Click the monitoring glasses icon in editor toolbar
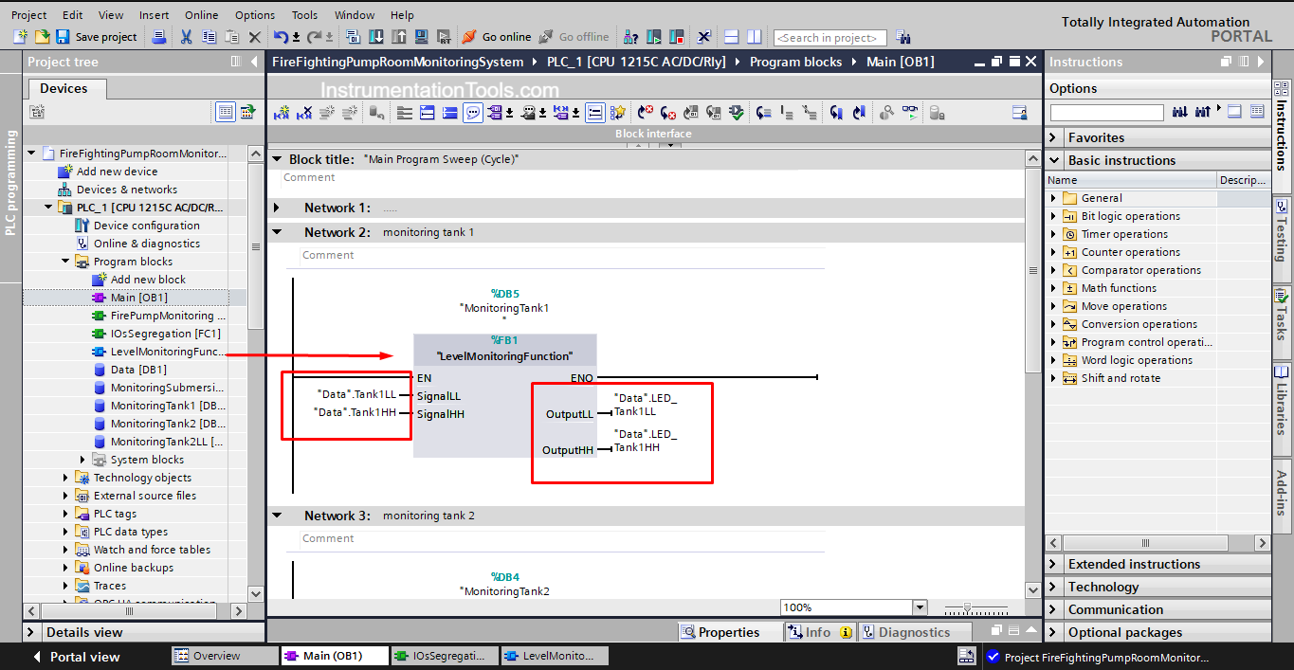 click(909, 113)
